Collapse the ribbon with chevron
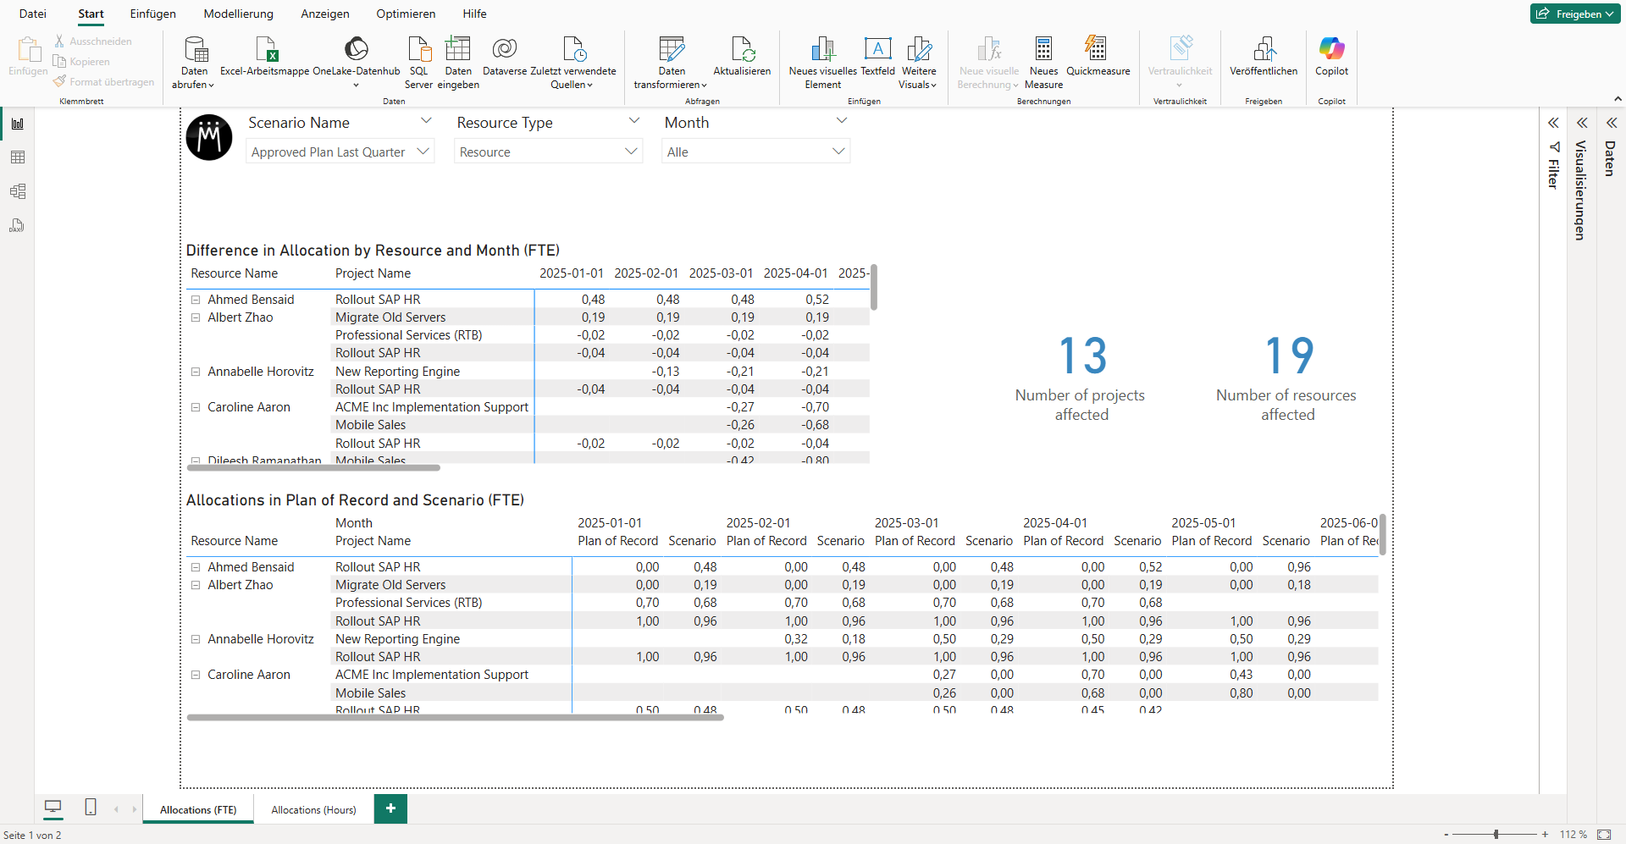1626x844 pixels. point(1618,99)
